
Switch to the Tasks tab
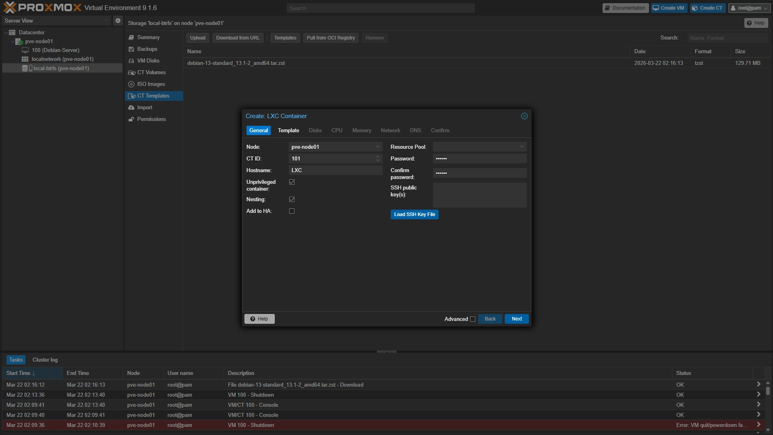coord(16,360)
